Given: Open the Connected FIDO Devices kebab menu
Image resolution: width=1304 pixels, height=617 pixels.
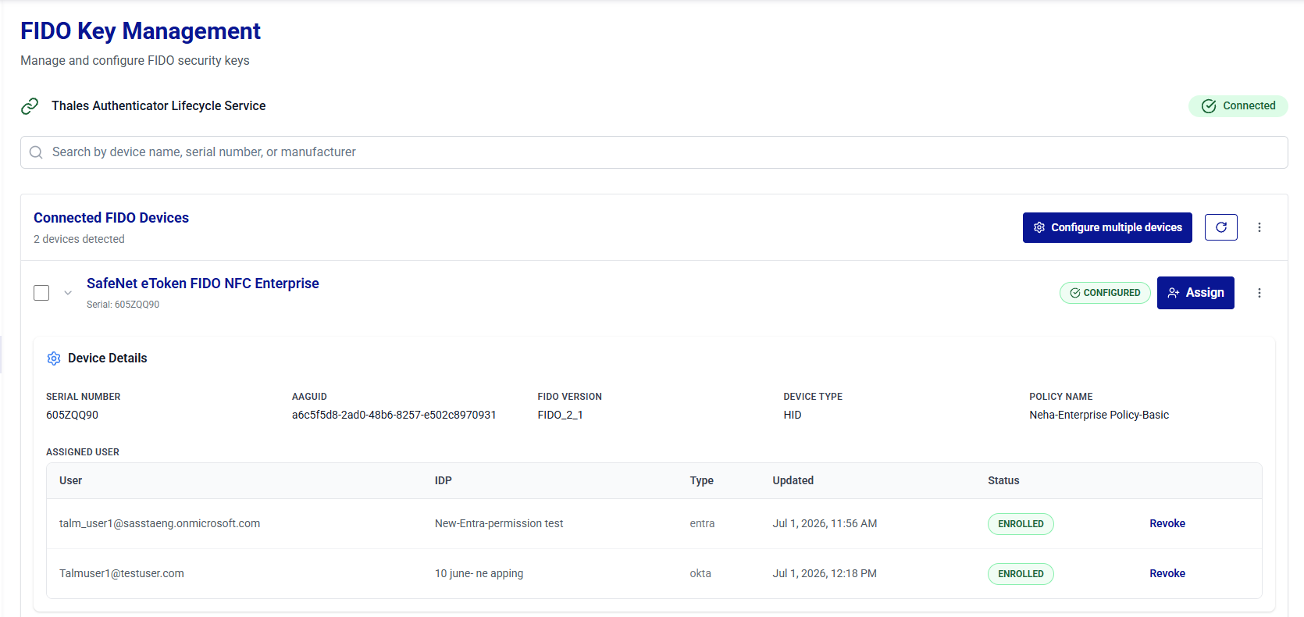Looking at the screenshot, I should pyautogui.click(x=1259, y=227).
